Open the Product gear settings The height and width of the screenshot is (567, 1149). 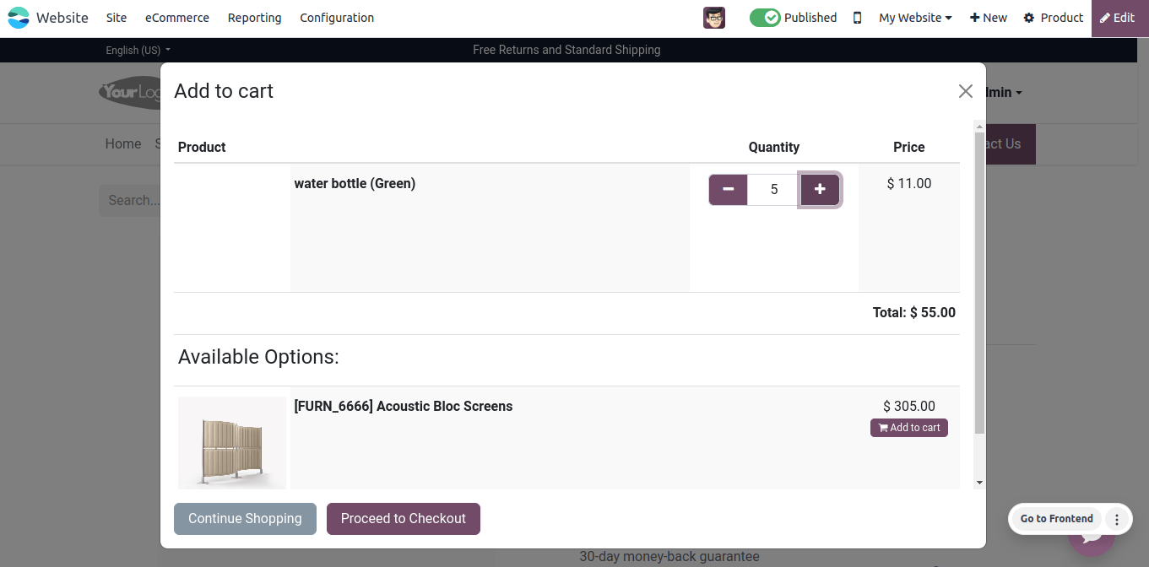point(1053,18)
